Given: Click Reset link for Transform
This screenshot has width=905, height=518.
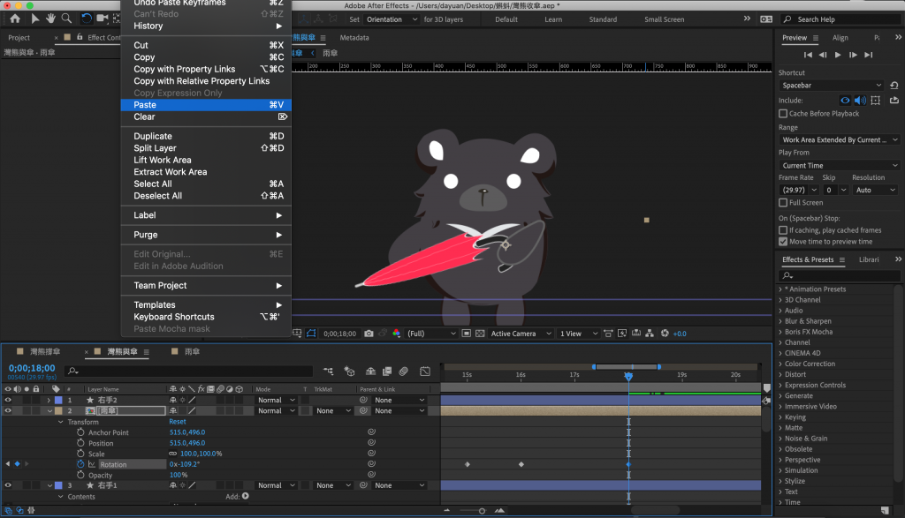Looking at the screenshot, I should [178, 422].
